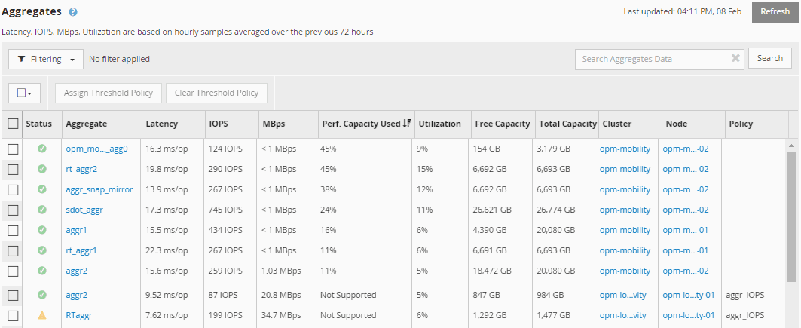The width and height of the screenshot is (801, 328).
Task: Click the Assign Threshold Policy button
Action: (109, 93)
